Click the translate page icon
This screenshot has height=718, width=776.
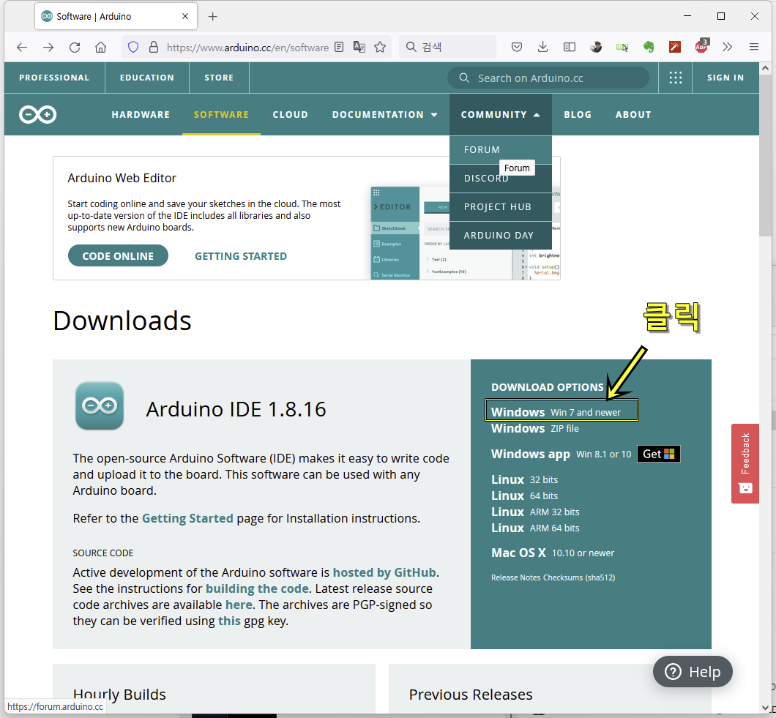(x=359, y=47)
